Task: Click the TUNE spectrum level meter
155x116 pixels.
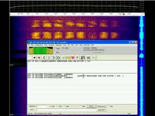Action: pos(41,51)
